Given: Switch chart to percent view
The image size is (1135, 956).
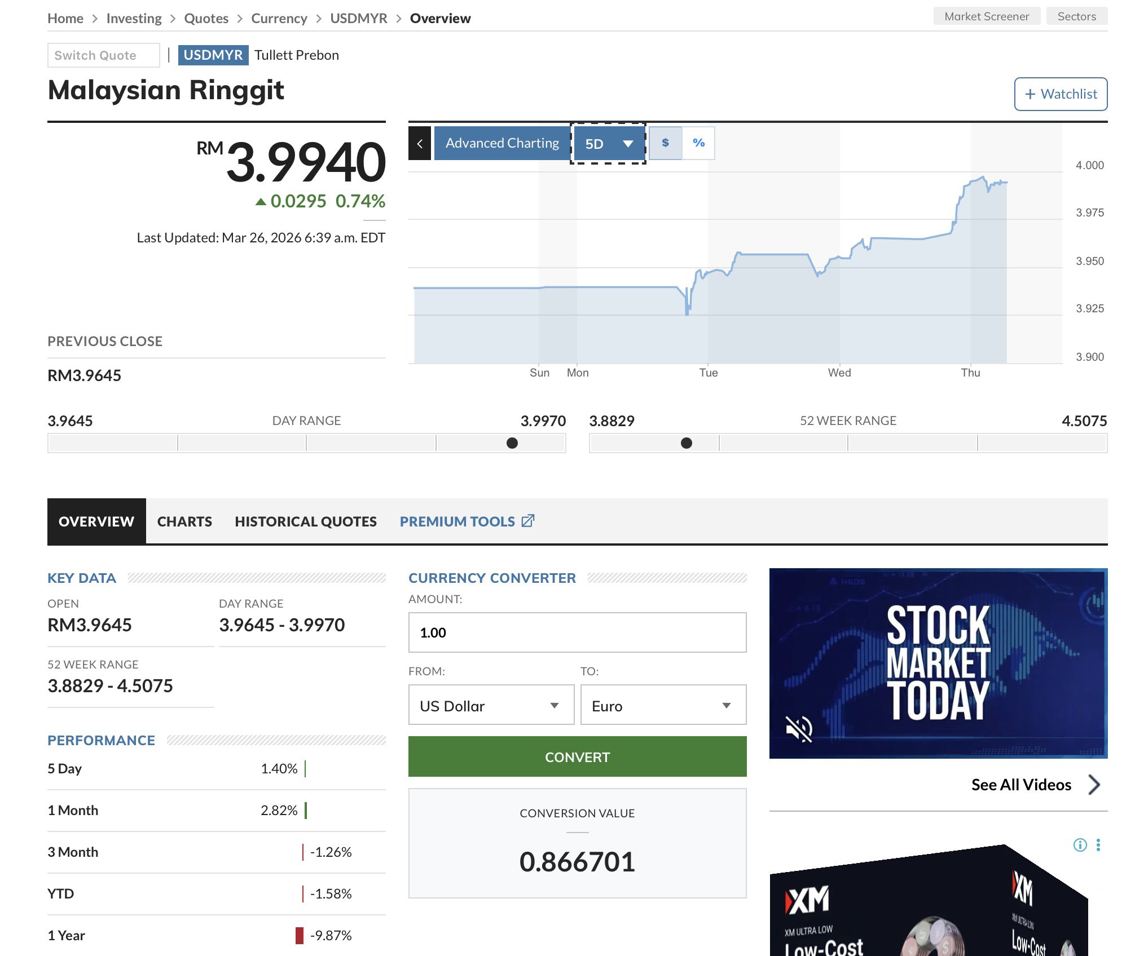Looking at the screenshot, I should click(x=698, y=143).
